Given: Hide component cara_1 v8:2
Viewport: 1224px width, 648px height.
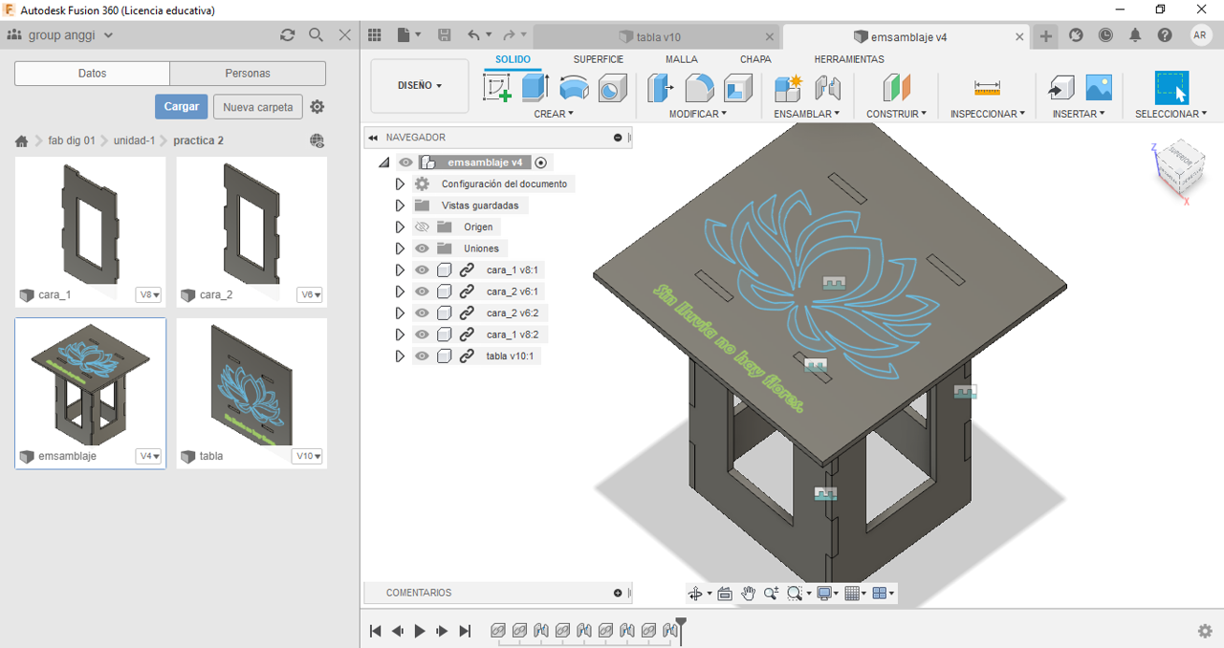Looking at the screenshot, I should (x=422, y=335).
